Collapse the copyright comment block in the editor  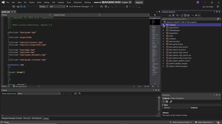8,18
